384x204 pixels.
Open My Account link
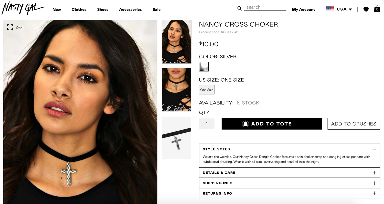coord(303,9)
